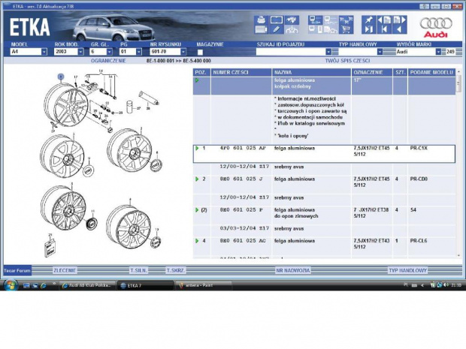The image size is (466, 349).
Task: Open the ELSA monitor icon
Action: pyautogui.click(x=316, y=20)
